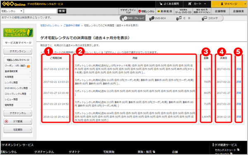Click the 内容 column header
This screenshot has height=155, width=248.
coord(135,58)
